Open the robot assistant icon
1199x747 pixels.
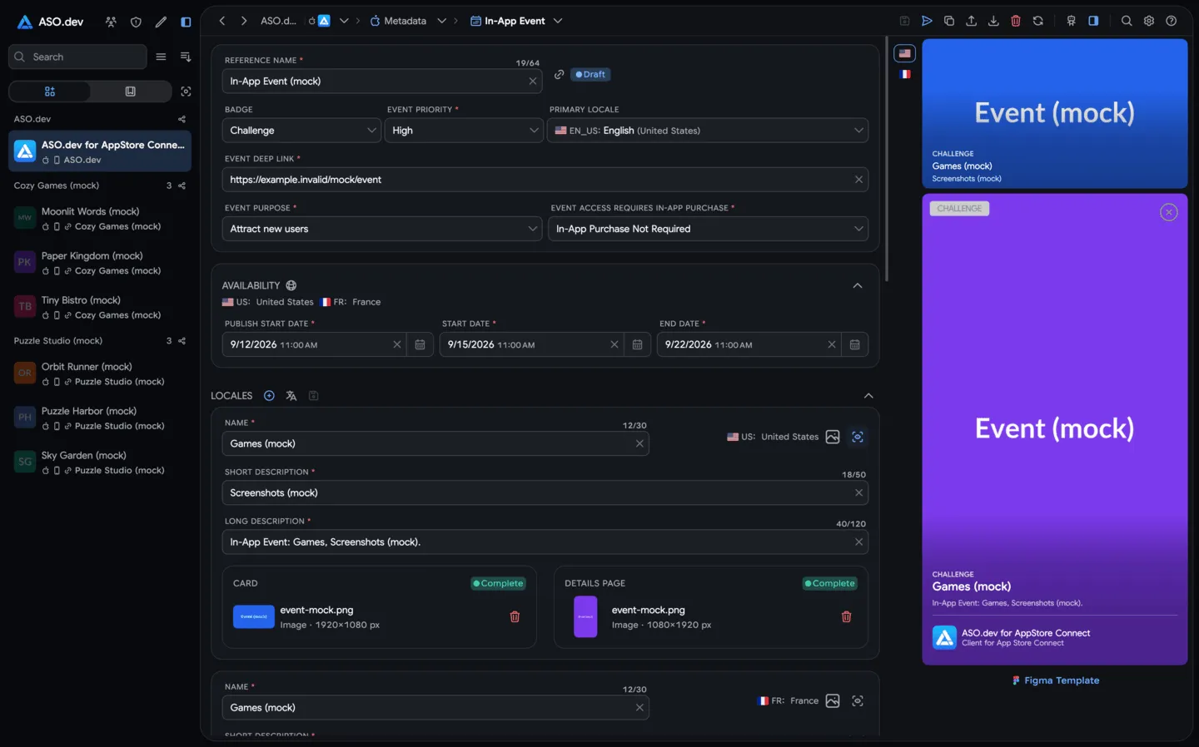pyautogui.click(x=1072, y=21)
